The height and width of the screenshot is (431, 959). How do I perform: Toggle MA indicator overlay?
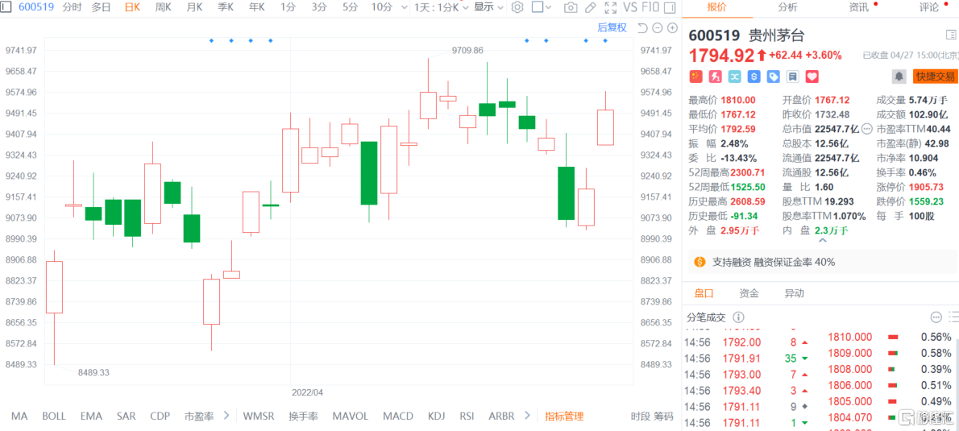tap(19, 416)
